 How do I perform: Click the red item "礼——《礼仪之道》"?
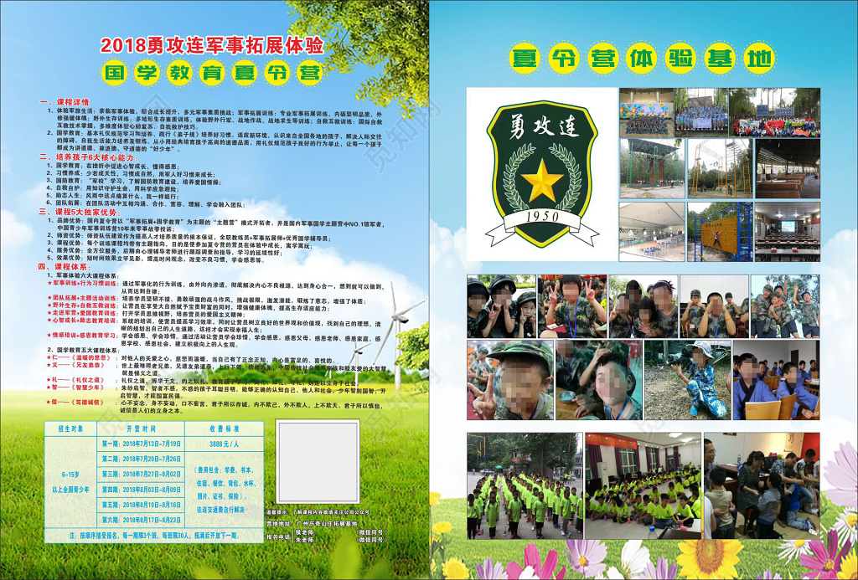coord(76,380)
